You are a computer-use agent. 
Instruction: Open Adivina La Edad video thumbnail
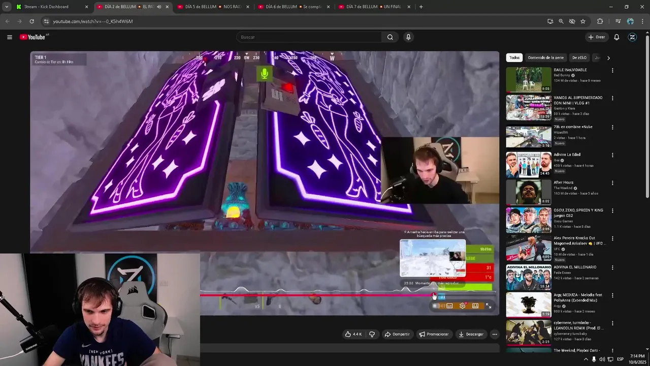tap(528, 164)
